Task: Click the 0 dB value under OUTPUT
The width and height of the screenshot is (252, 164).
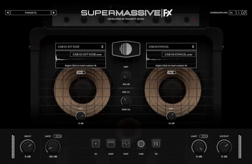Action: (224, 156)
